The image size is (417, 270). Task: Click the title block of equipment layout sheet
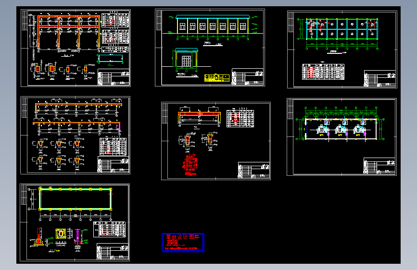tap(379, 166)
